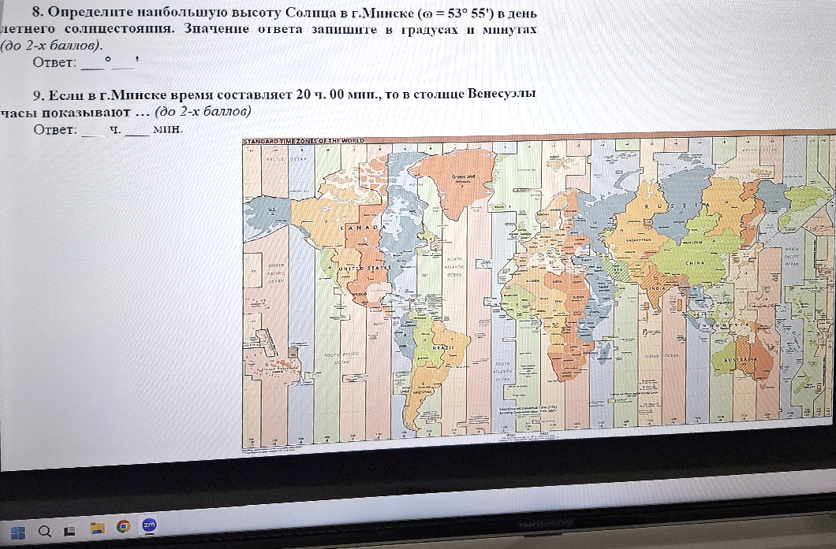Click the INDIA label on the map
Viewport: 836px width, 549px height.
coord(654,289)
